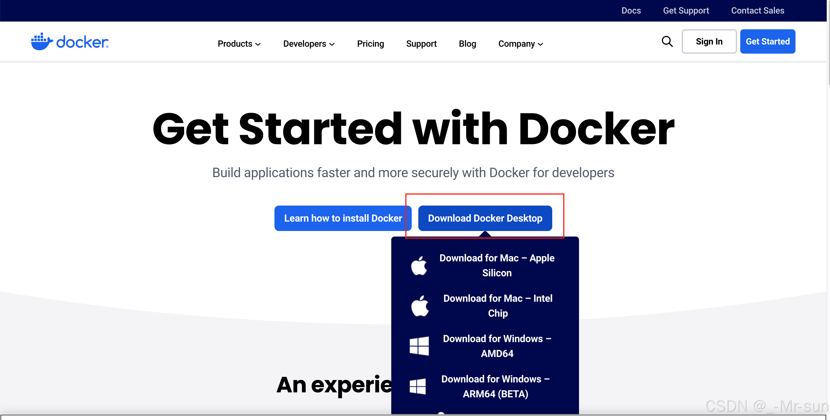This screenshot has height=420, width=830.
Task: Open Get Support in top bar
Action: (x=686, y=11)
